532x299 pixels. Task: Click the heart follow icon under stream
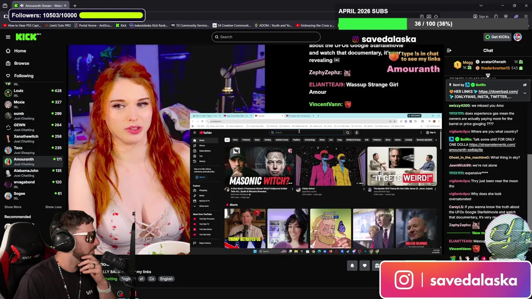(x=365, y=266)
